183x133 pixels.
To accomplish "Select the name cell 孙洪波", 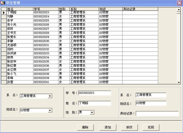I will tap(20, 54).
